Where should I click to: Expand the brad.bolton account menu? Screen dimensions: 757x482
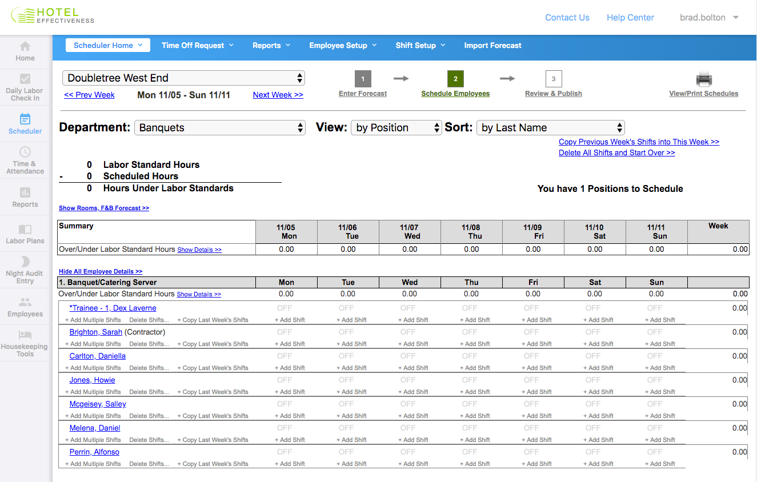[x=708, y=17]
